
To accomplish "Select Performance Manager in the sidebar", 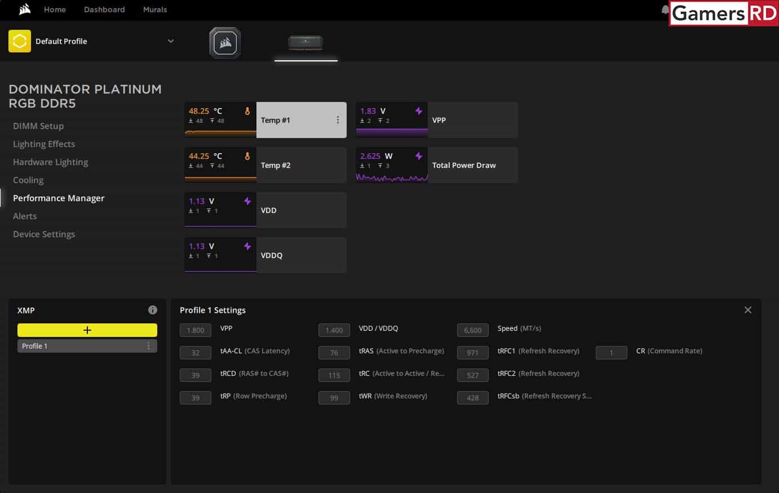I will pyautogui.click(x=59, y=198).
